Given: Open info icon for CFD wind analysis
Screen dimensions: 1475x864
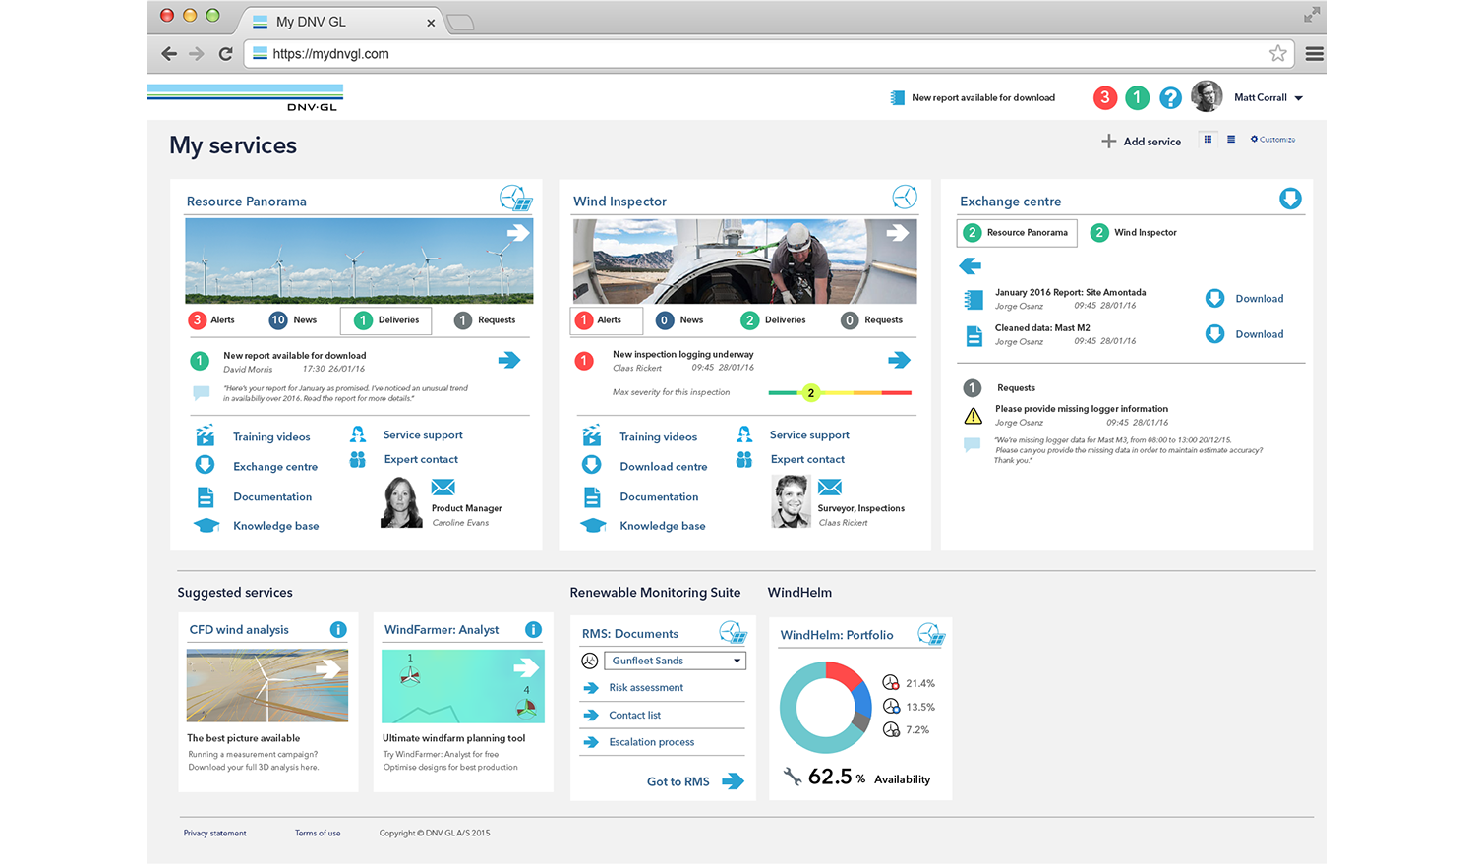Looking at the screenshot, I should pos(338,629).
